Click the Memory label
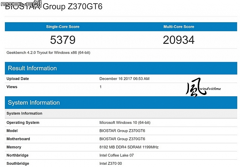240x167 pixels. 14,147
